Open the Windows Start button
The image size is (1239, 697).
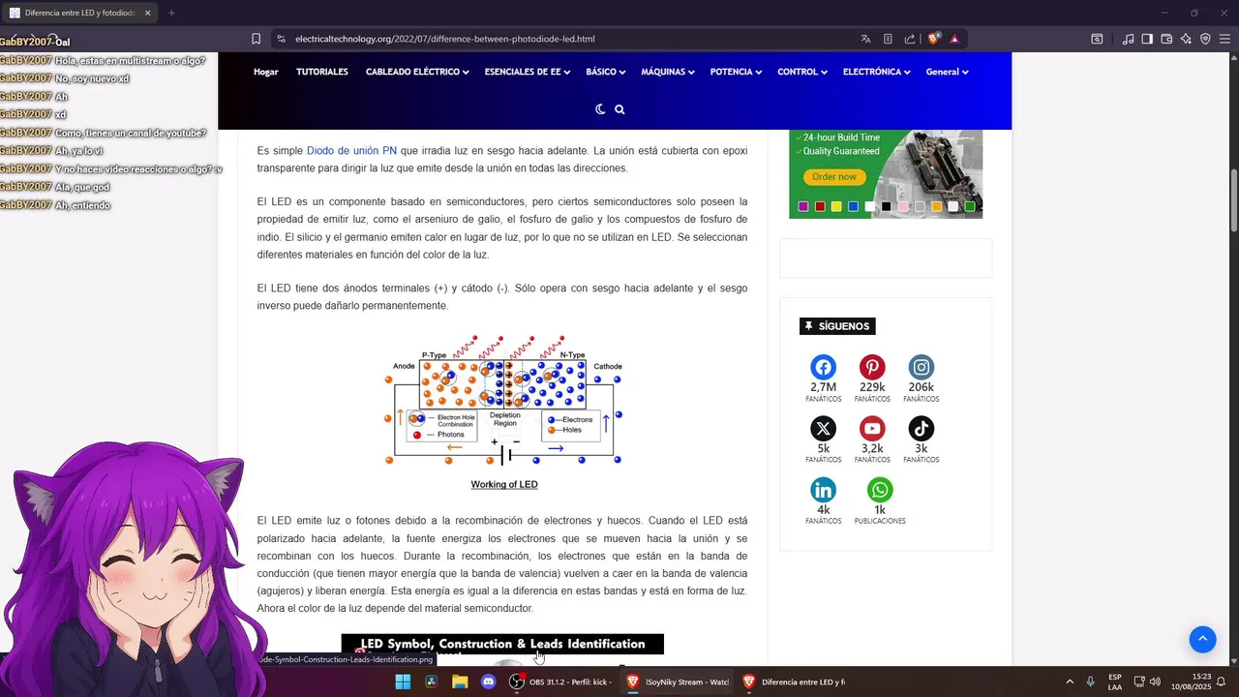403,682
